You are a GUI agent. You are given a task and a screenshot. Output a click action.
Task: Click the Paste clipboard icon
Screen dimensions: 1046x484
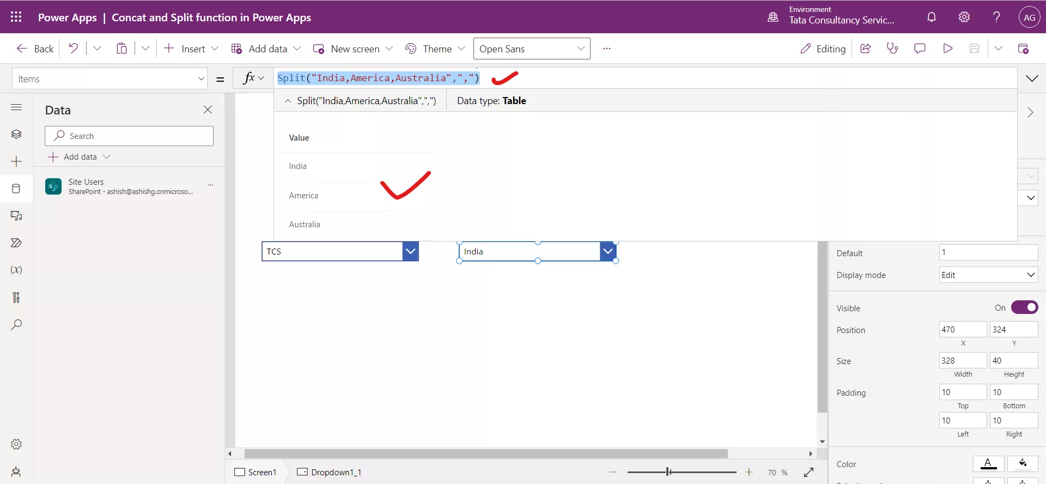(121, 49)
